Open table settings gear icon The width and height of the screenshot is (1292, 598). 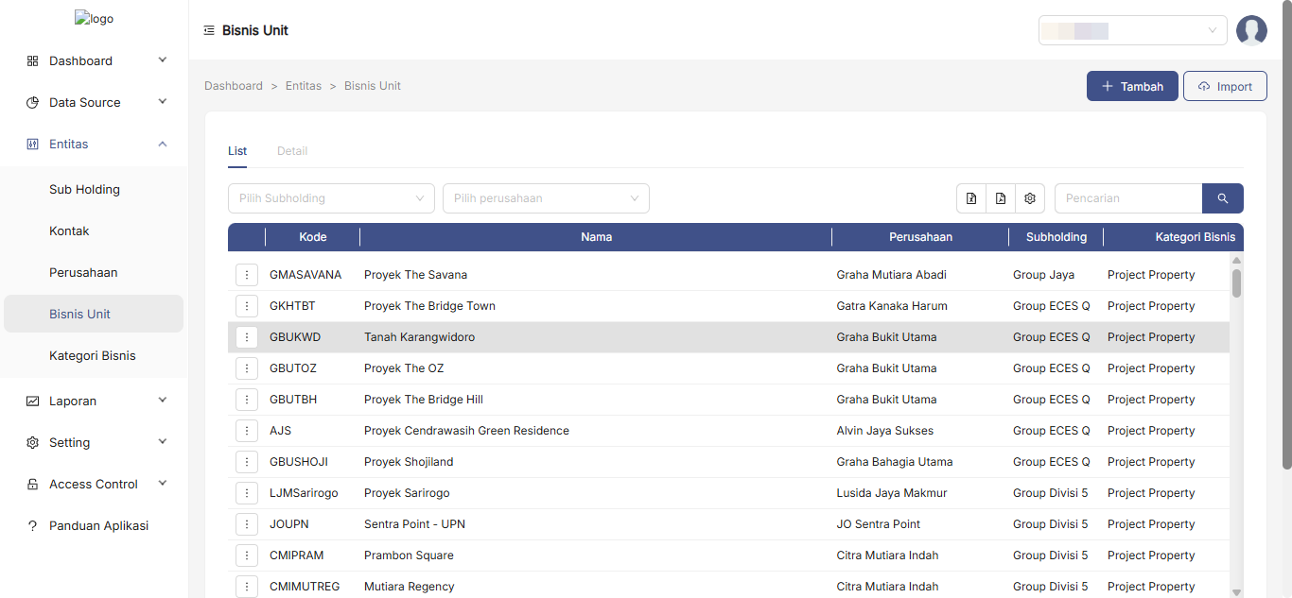(1030, 198)
